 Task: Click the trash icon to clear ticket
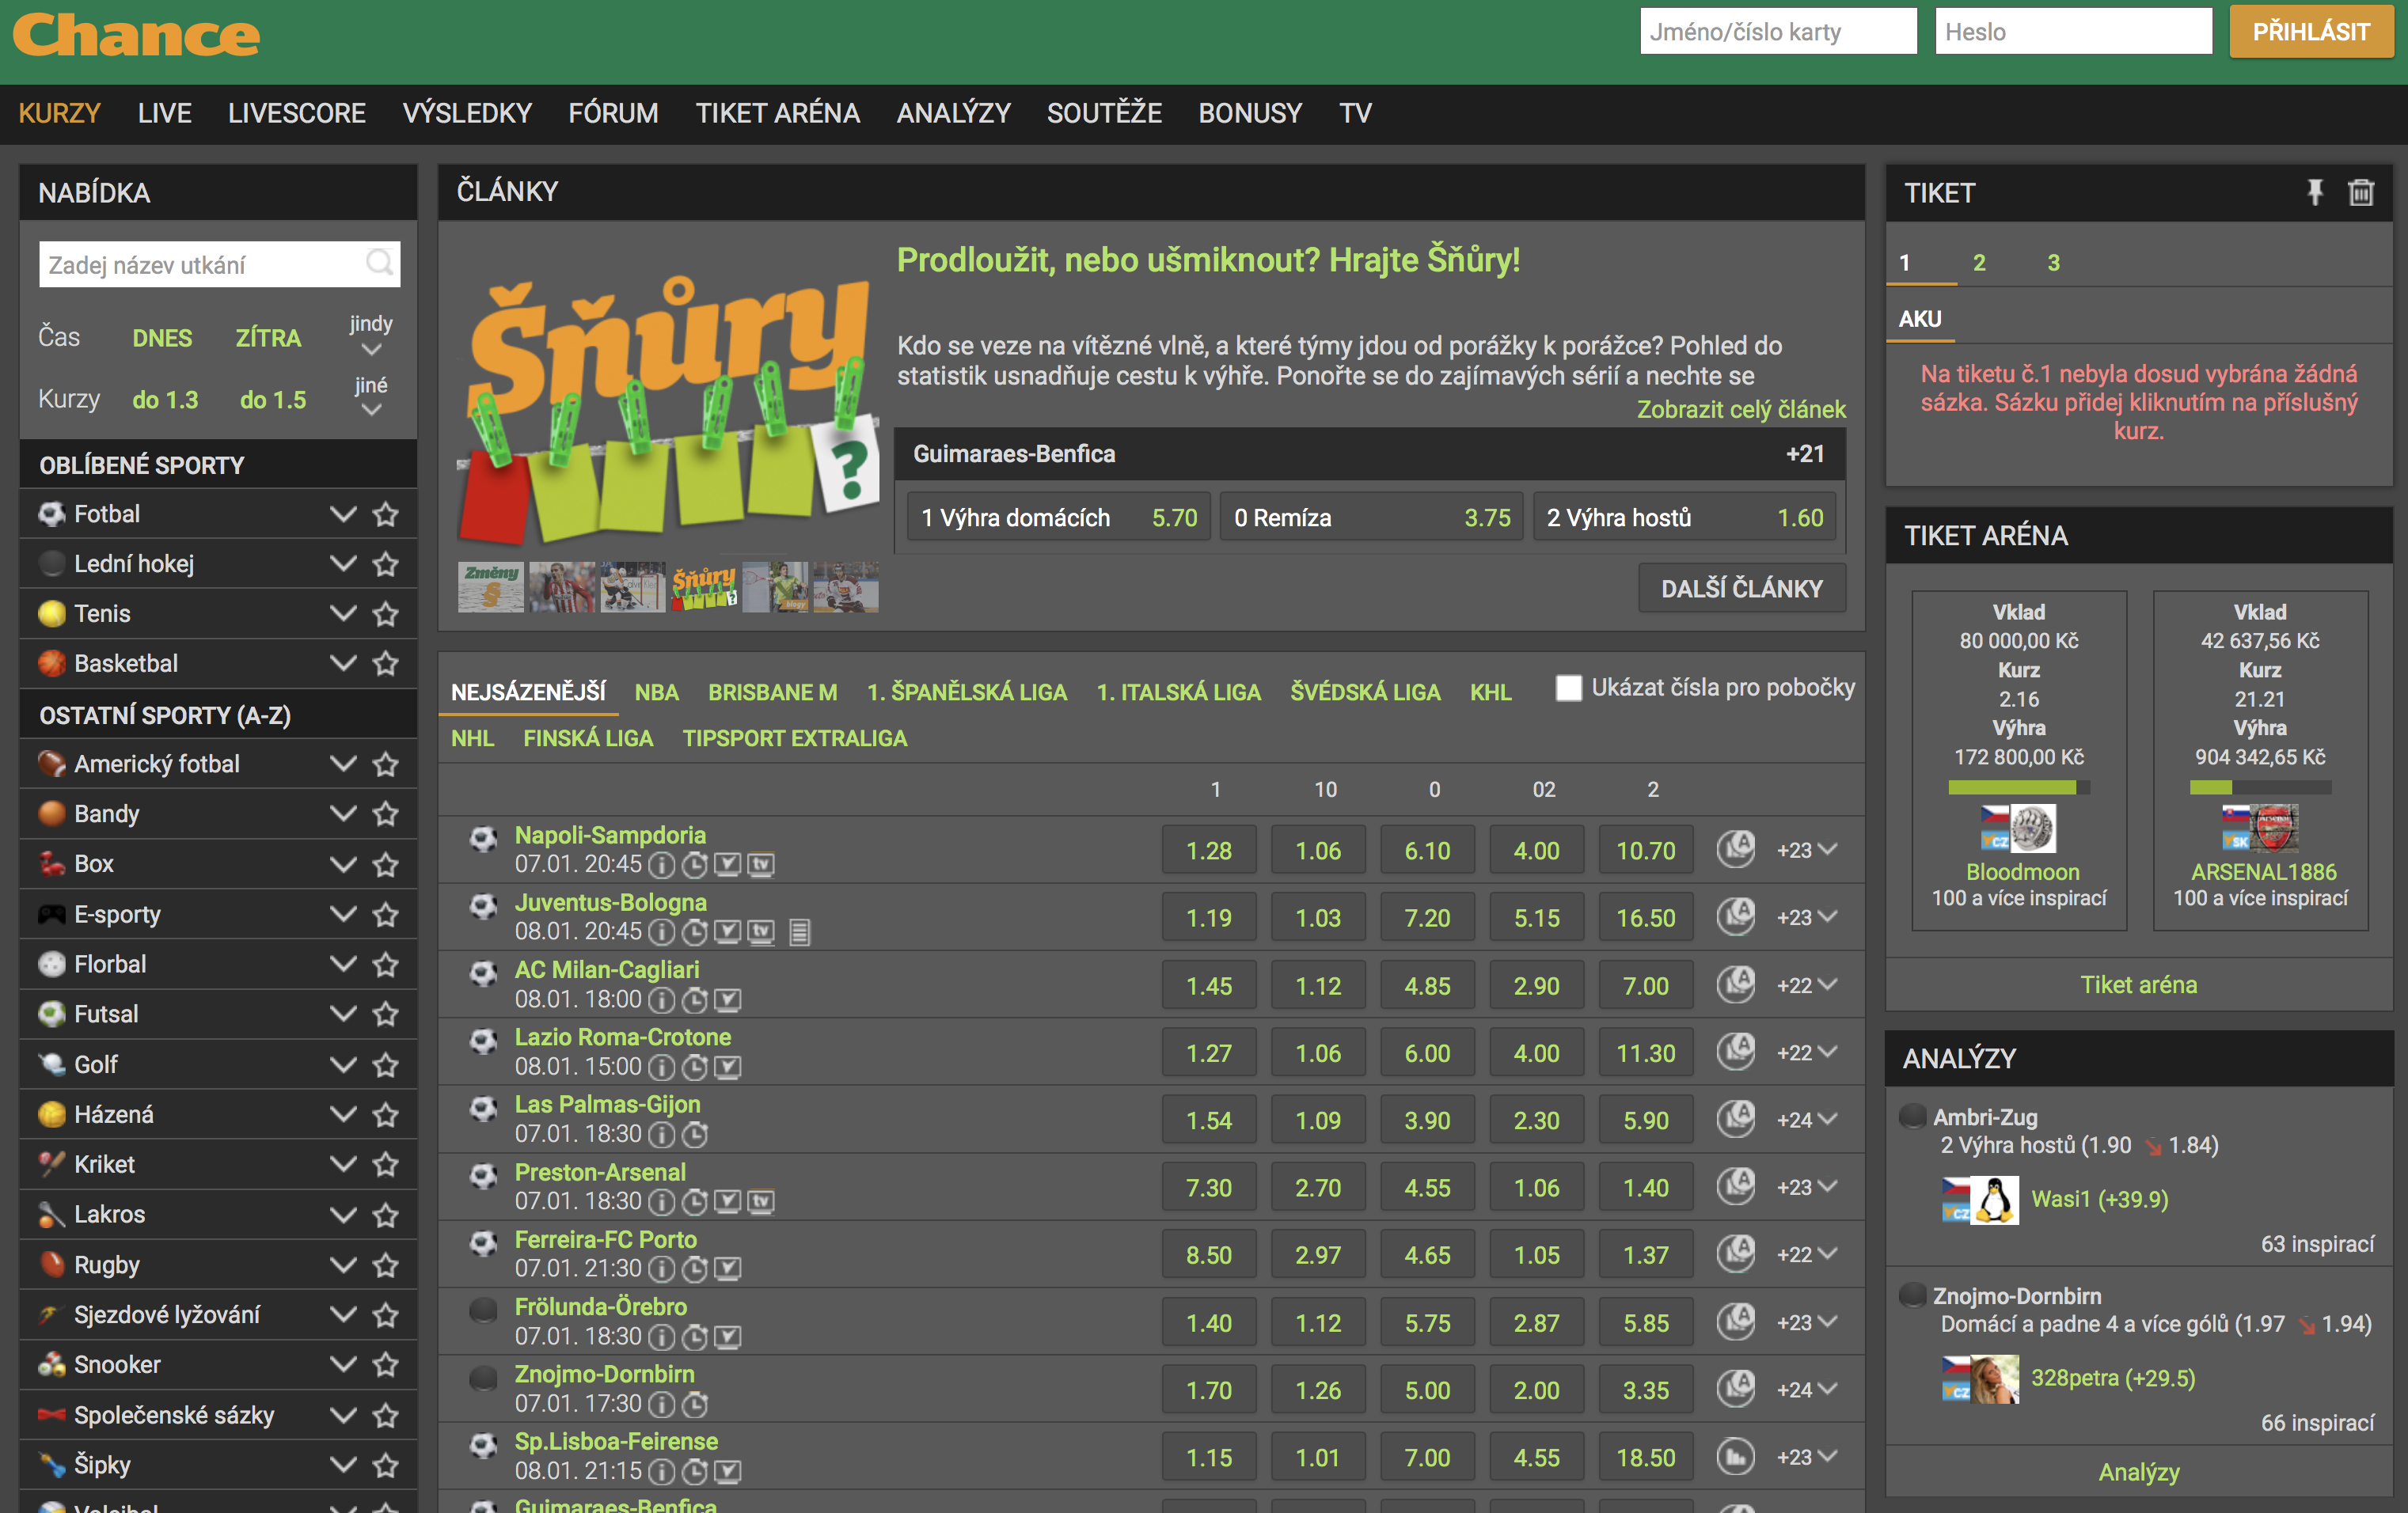(x=2361, y=191)
